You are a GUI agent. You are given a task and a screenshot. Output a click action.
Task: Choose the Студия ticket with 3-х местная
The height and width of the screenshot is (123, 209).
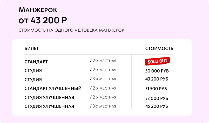pos(33,79)
